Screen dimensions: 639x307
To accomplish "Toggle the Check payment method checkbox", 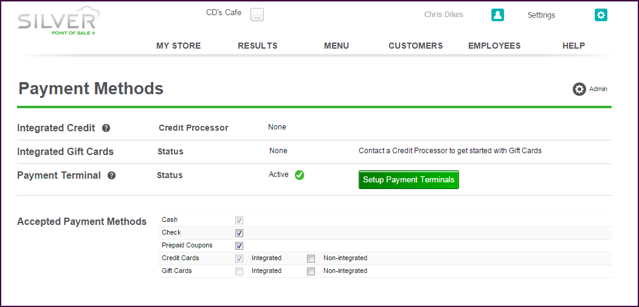I will point(239,233).
